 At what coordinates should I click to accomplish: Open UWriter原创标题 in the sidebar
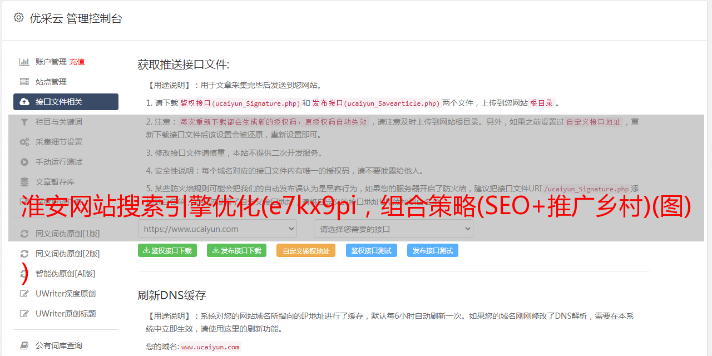tap(66, 314)
